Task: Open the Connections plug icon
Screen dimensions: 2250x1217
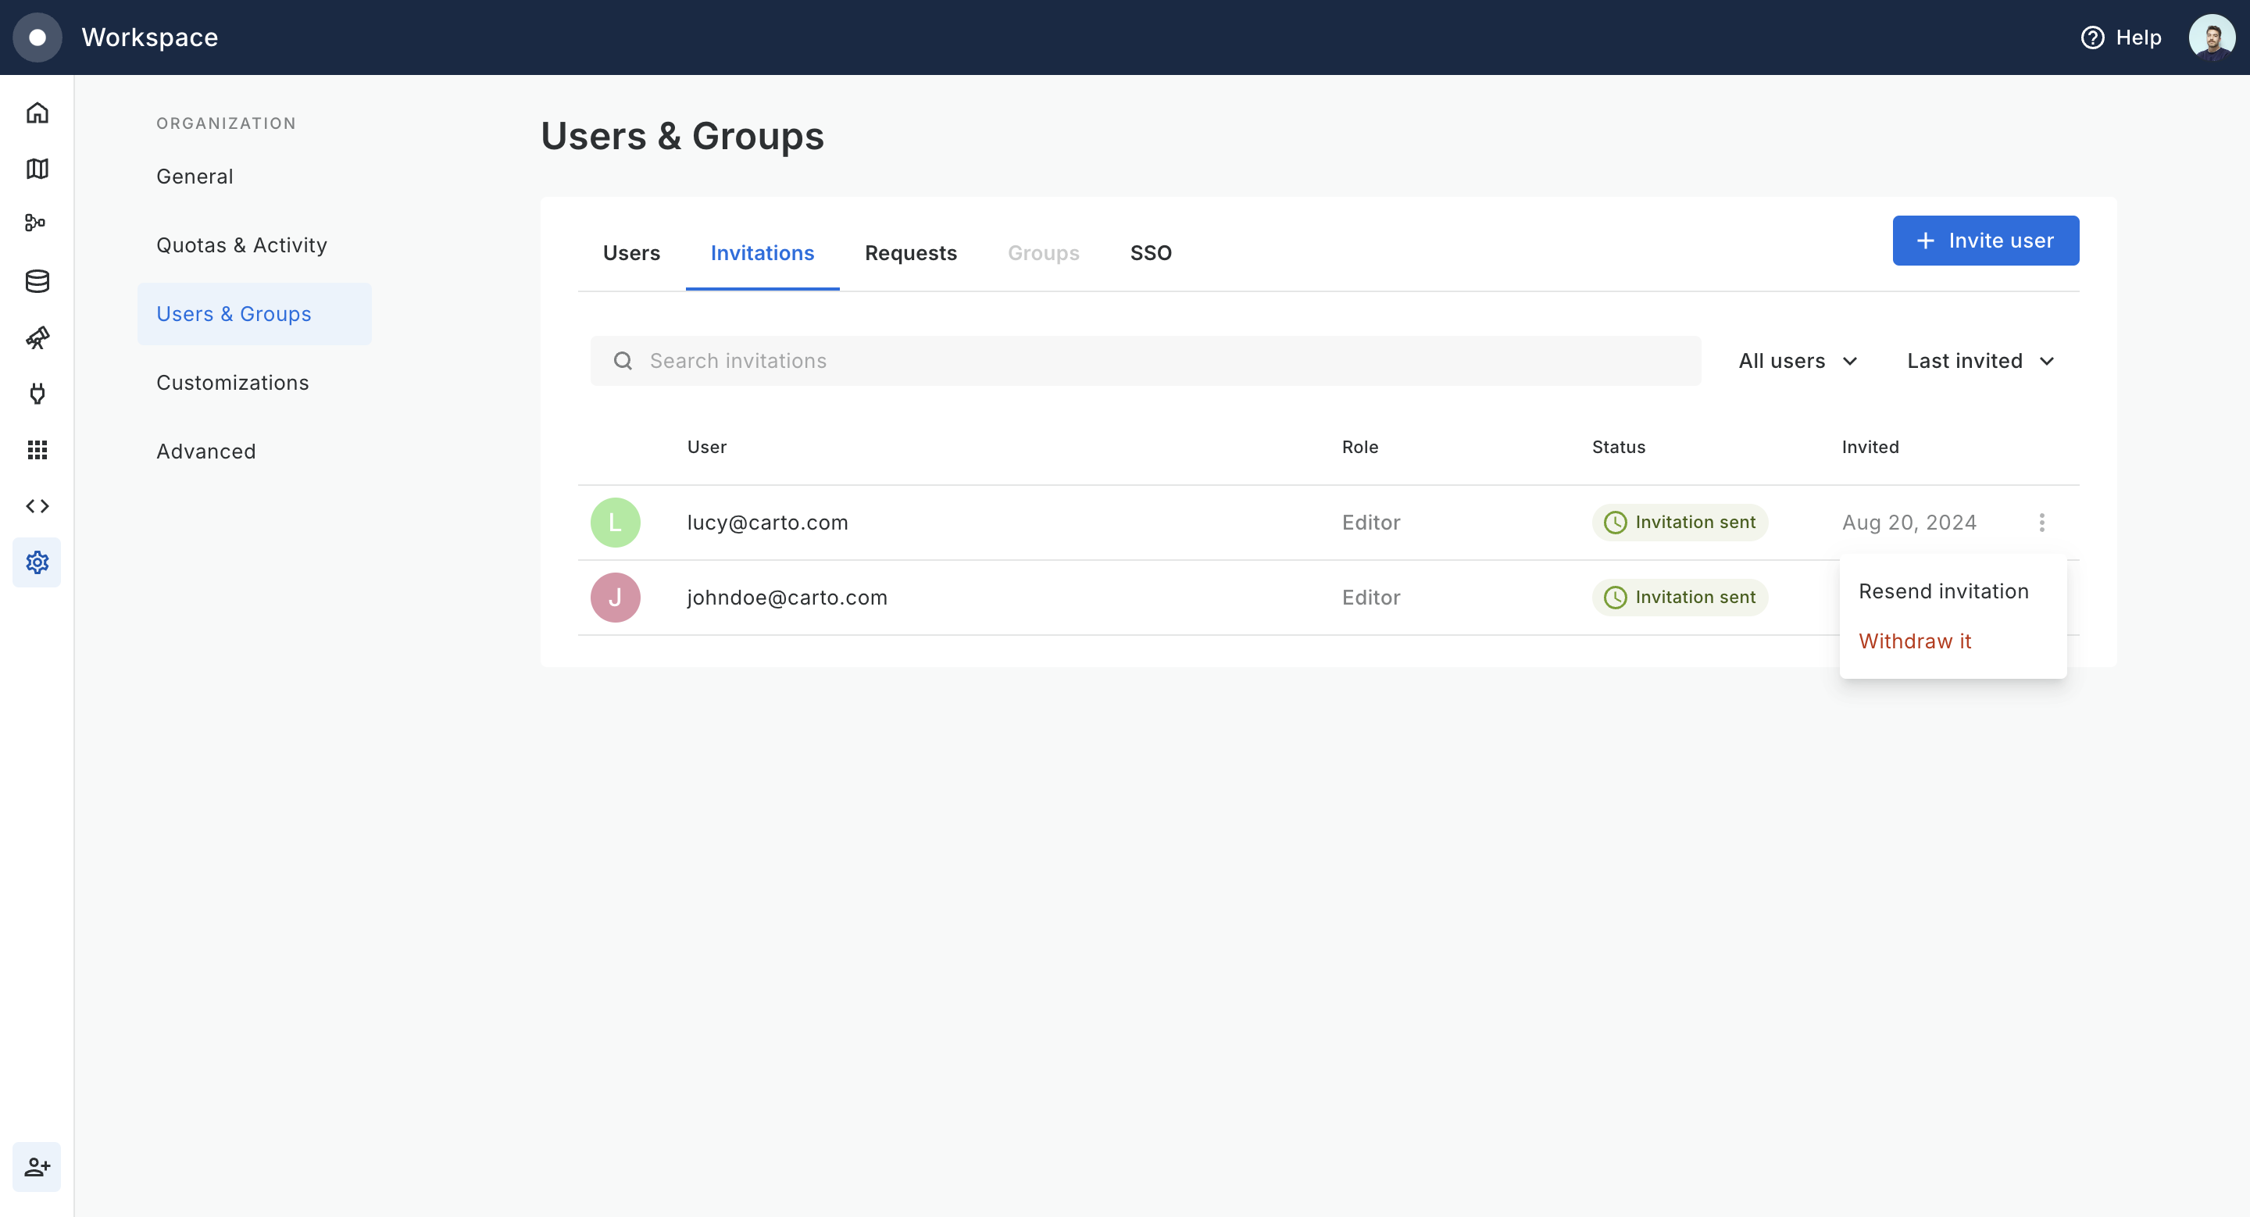Action: click(x=37, y=394)
